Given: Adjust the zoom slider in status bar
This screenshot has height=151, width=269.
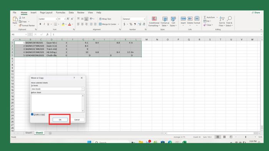Looking at the screenshot, I should (246, 137).
